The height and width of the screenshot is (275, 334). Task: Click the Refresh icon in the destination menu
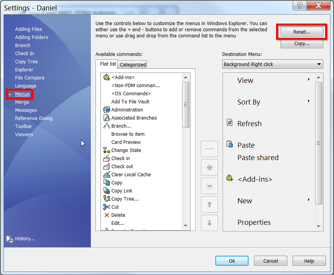(x=229, y=122)
